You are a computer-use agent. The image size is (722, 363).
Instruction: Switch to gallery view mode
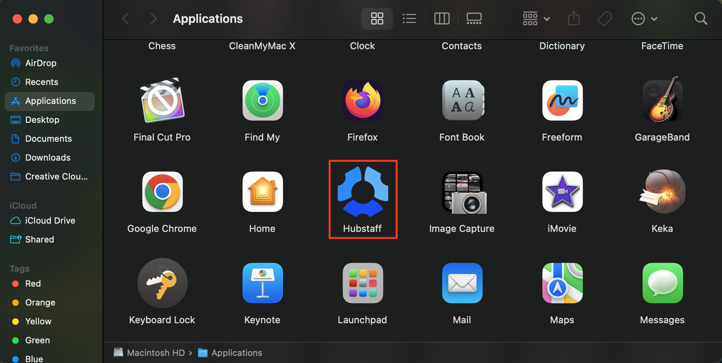474,19
